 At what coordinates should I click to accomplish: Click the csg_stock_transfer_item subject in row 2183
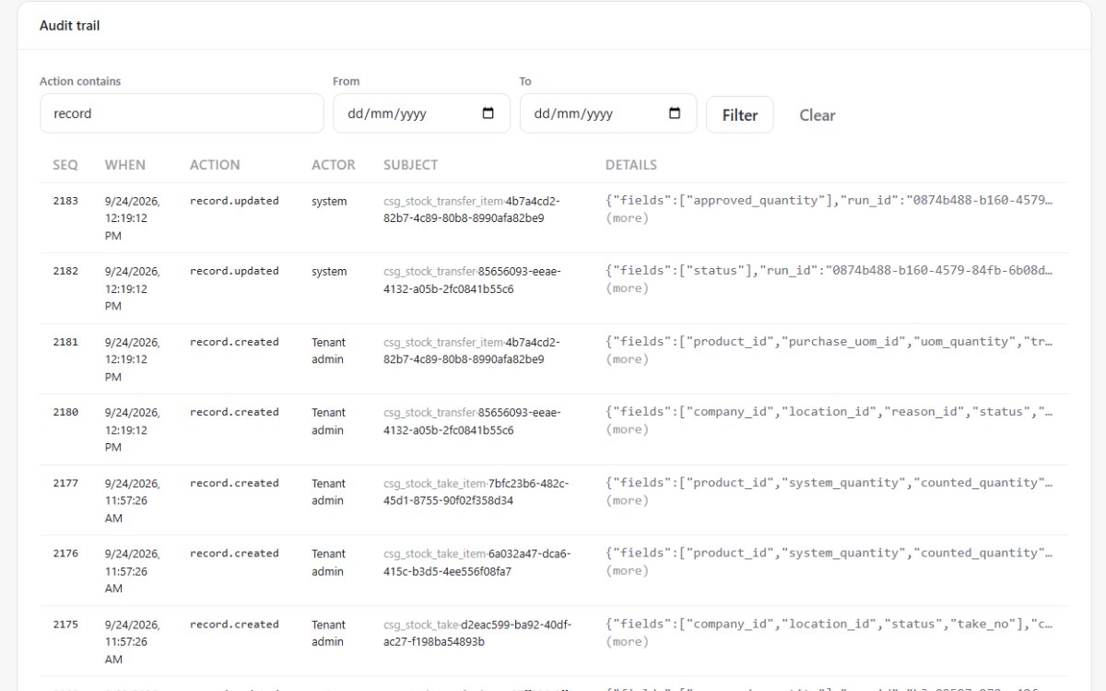472,209
